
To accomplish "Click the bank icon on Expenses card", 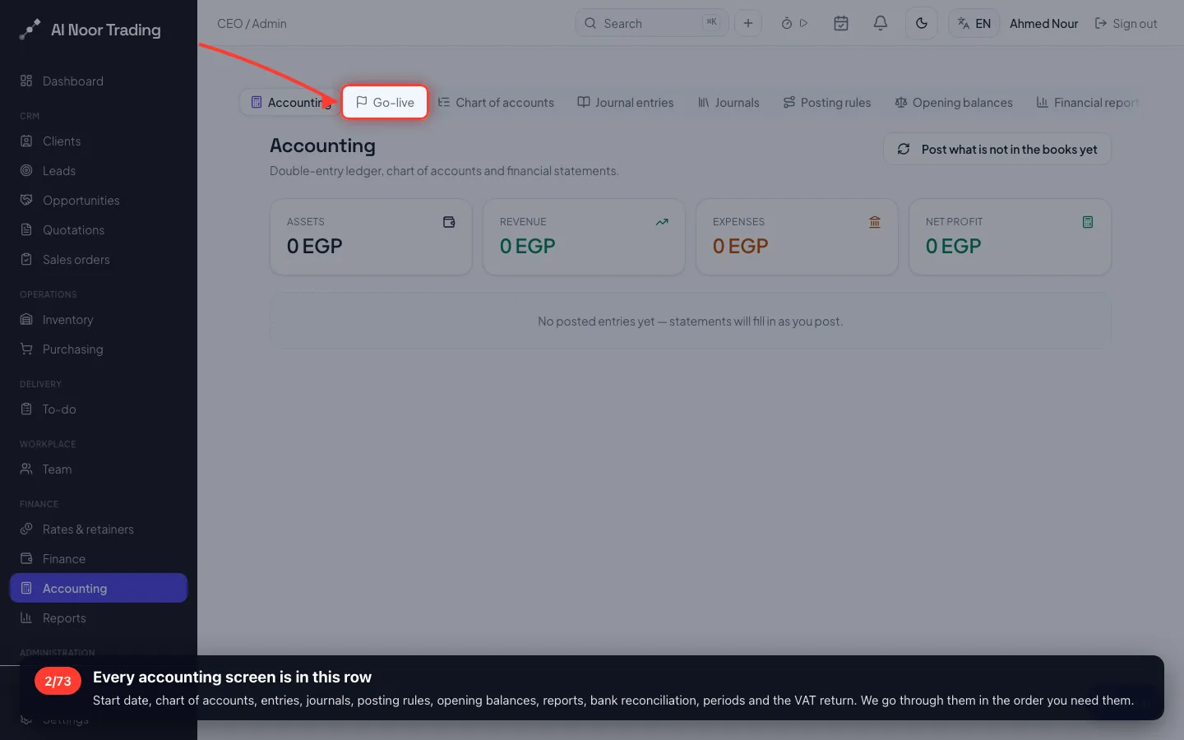I will click(x=875, y=222).
